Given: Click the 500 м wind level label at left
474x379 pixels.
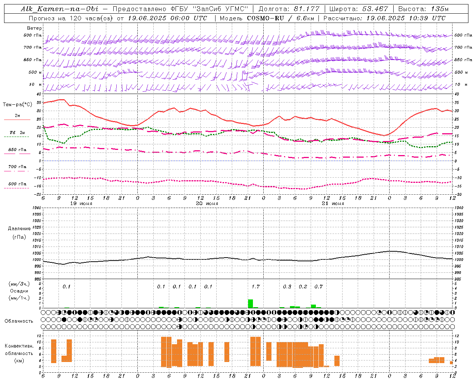Looking at the screenshot, I should [35, 72].
